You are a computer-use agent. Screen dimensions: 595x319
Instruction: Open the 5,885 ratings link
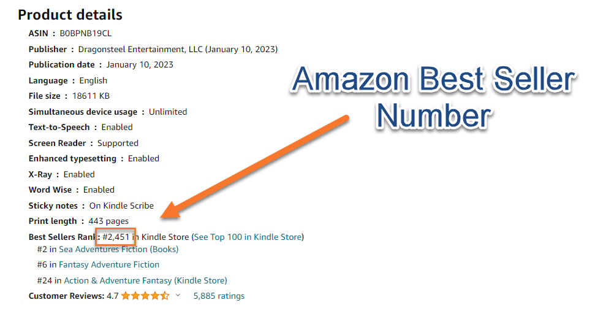click(x=219, y=296)
